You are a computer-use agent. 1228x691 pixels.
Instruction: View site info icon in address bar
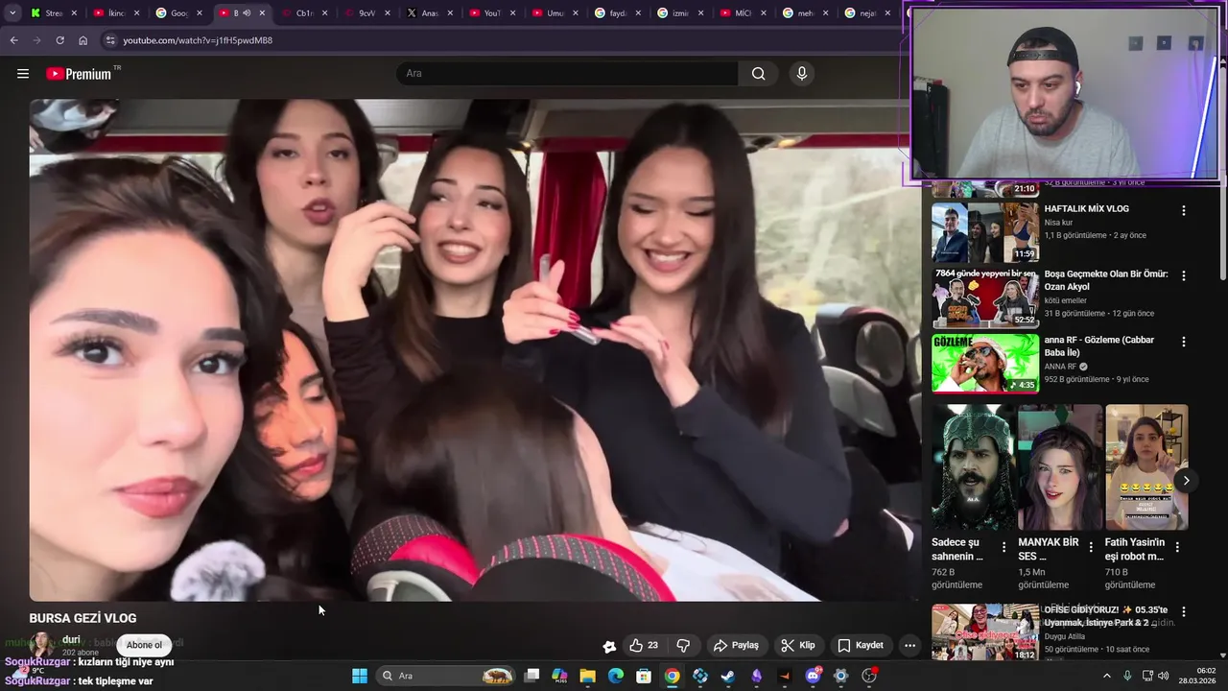pyautogui.click(x=110, y=40)
